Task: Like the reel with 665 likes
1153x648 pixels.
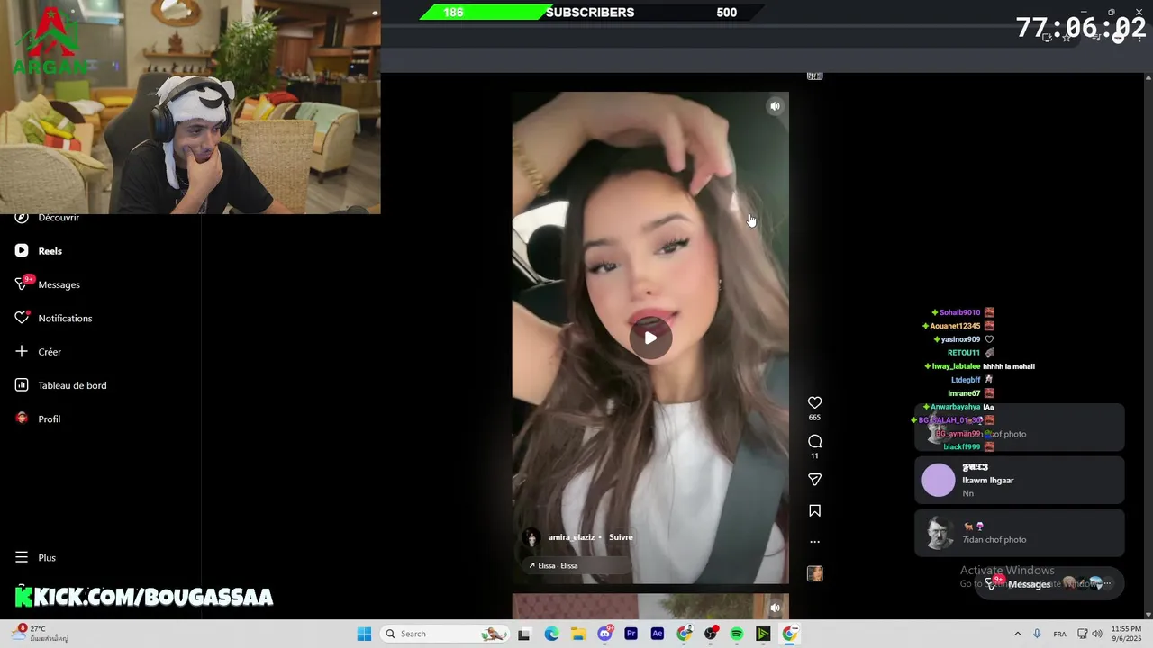Action: pos(814,402)
